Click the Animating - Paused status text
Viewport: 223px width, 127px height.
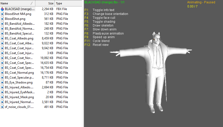pos(201,2)
